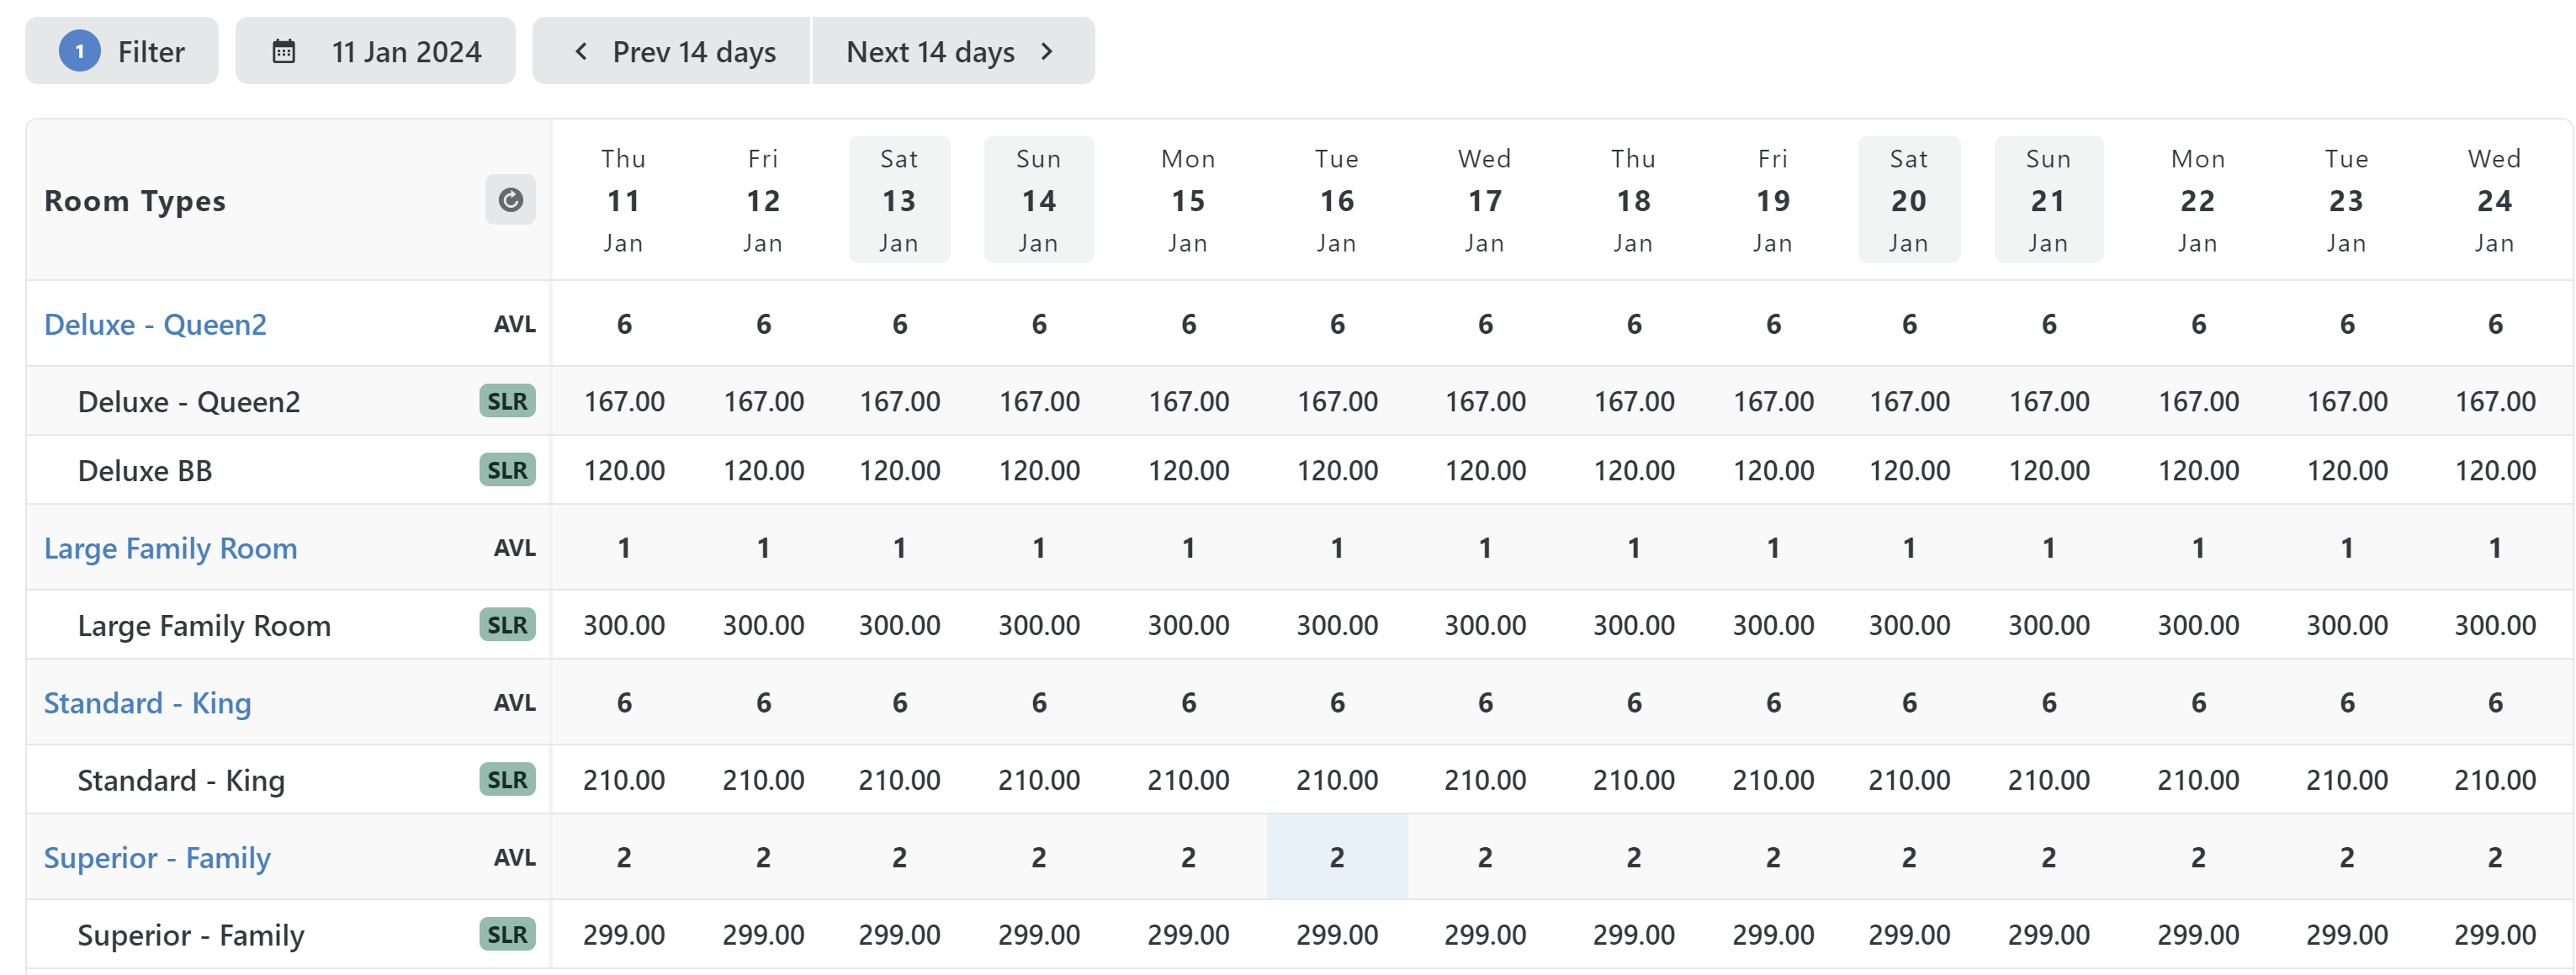The width and height of the screenshot is (2576, 975).
Task: Select the Wed 17 Jan column header
Action: click(x=1485, y=200)
